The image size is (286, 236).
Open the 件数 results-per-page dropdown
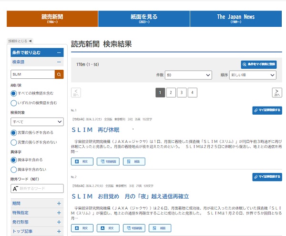[x=189, y=75]
